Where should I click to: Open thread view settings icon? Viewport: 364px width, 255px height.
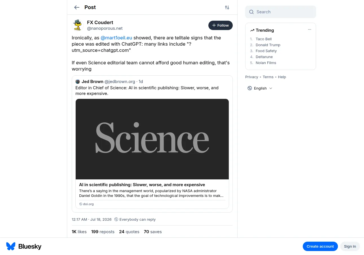pos(227,7)
